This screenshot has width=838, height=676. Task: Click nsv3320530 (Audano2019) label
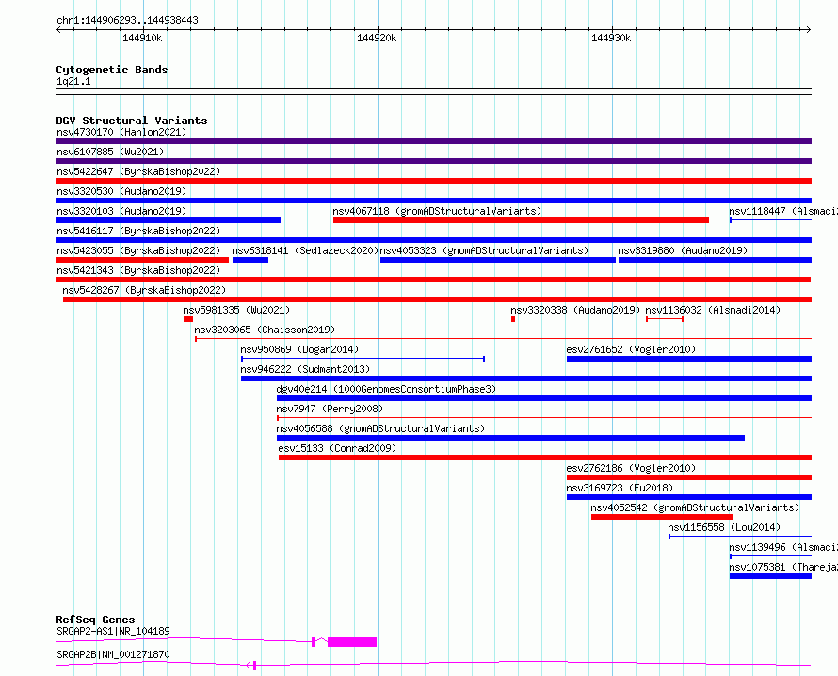tap(121, 191)
